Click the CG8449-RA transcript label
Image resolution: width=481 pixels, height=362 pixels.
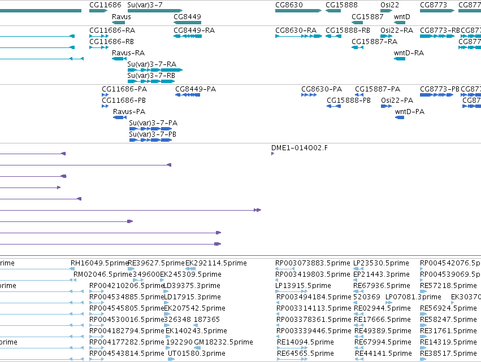point(194,30)
